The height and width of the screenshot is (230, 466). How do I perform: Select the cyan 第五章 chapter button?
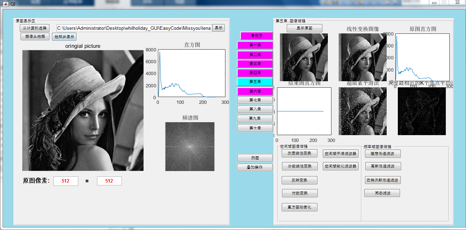(x=255, y=82)
